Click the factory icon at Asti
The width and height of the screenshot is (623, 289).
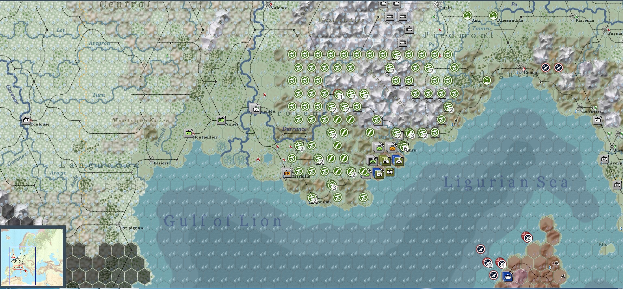467,16
